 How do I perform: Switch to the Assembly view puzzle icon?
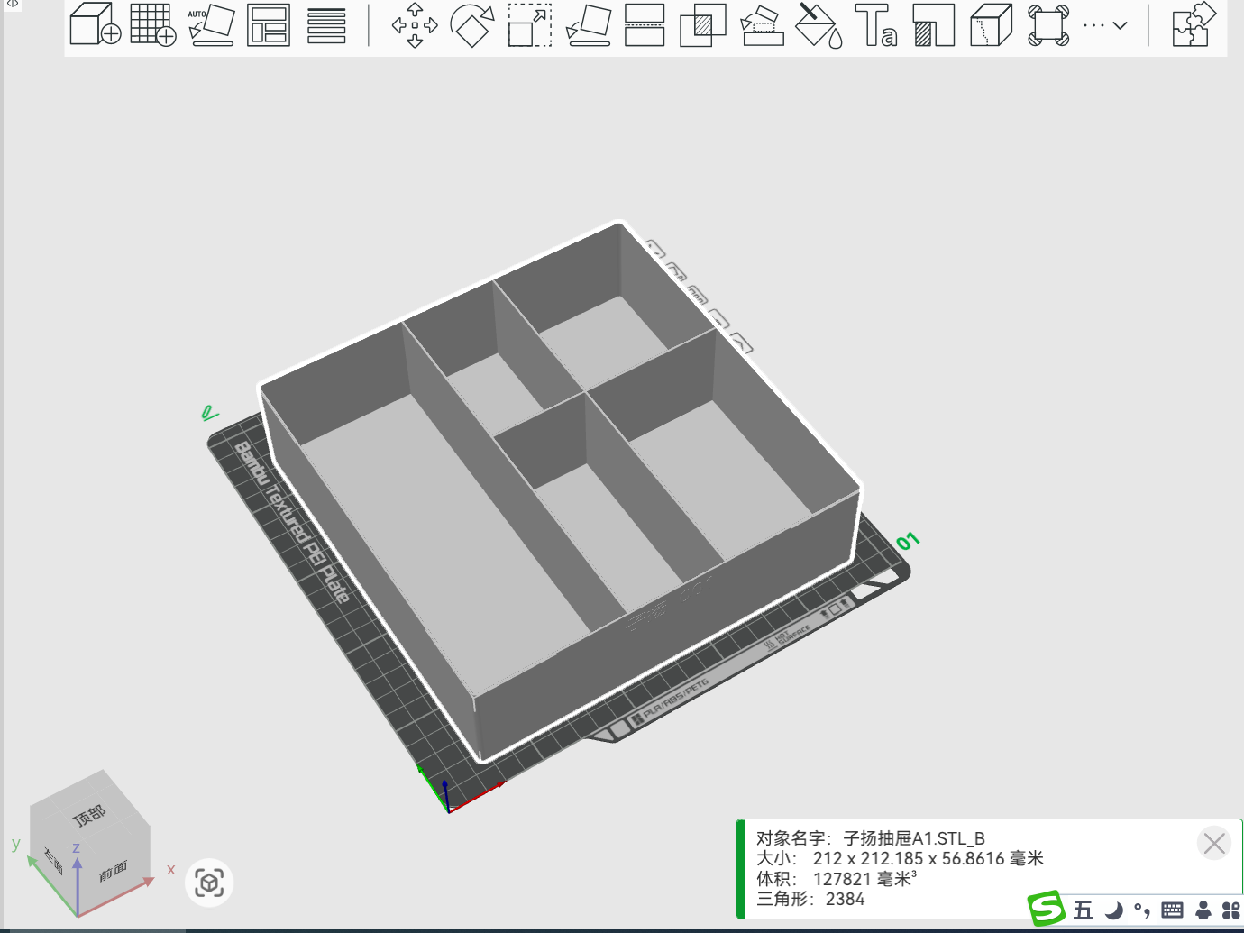point(1194,24)
